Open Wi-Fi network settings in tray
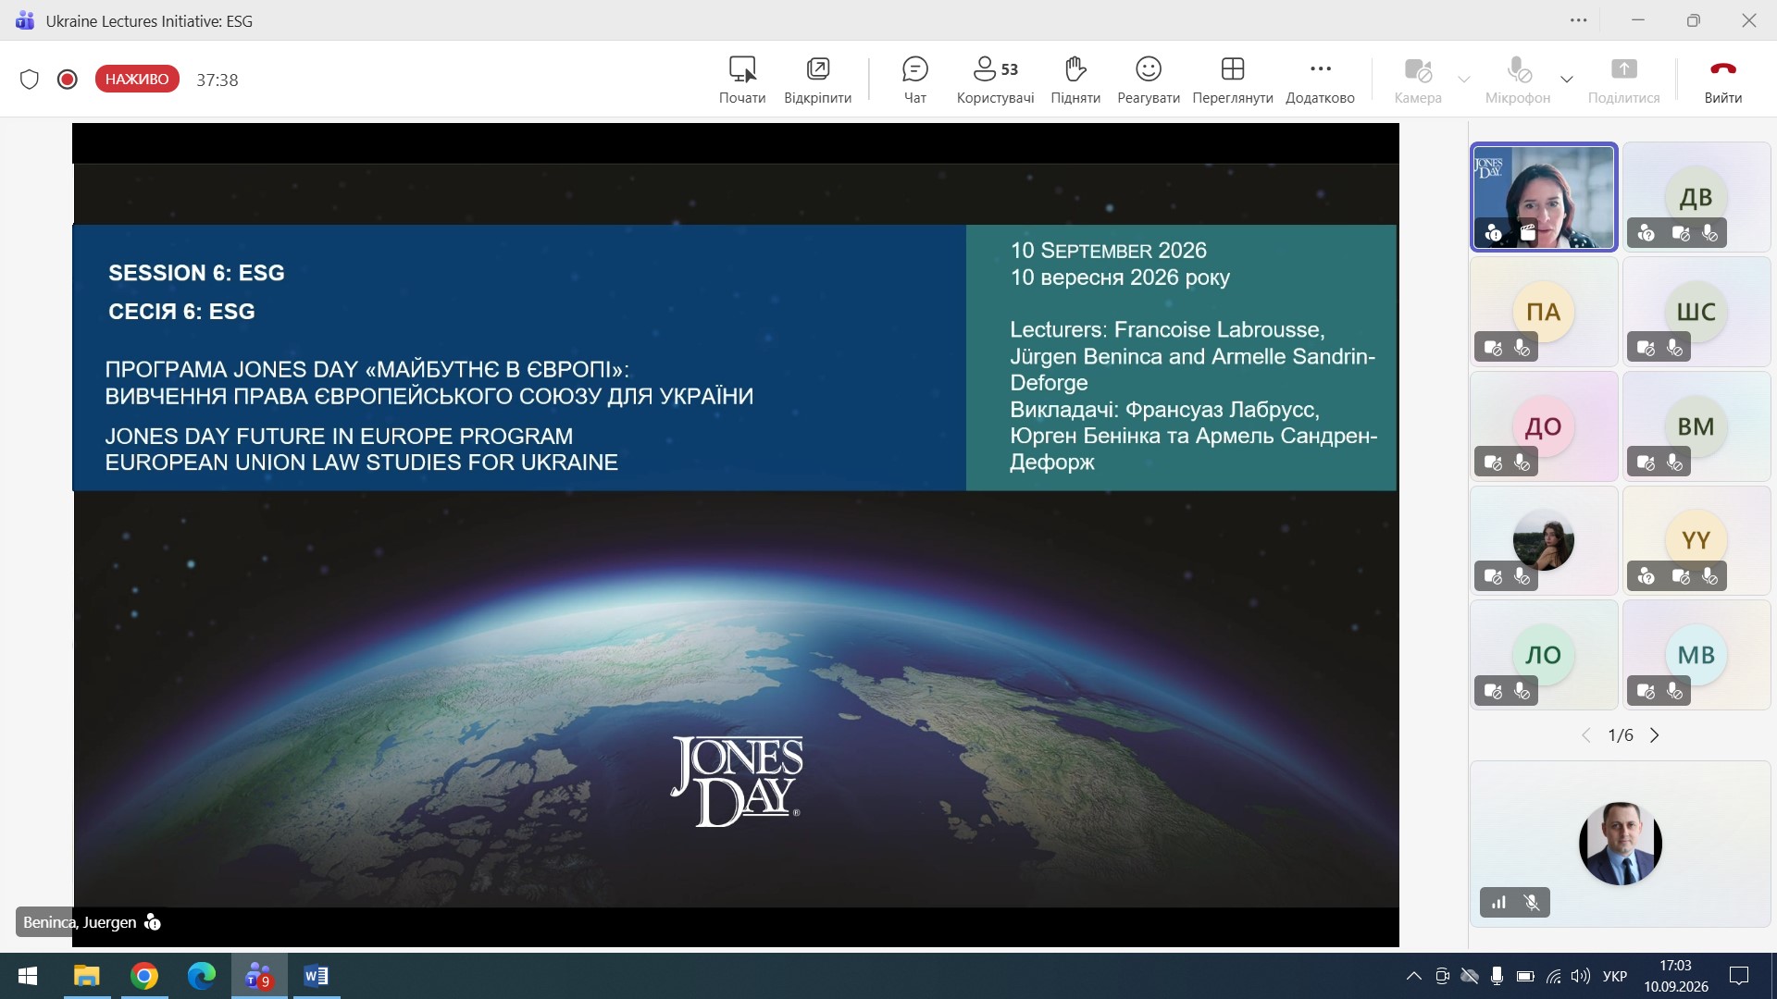The width and height of the screenshot is (1777, 999). (1554, 976)
